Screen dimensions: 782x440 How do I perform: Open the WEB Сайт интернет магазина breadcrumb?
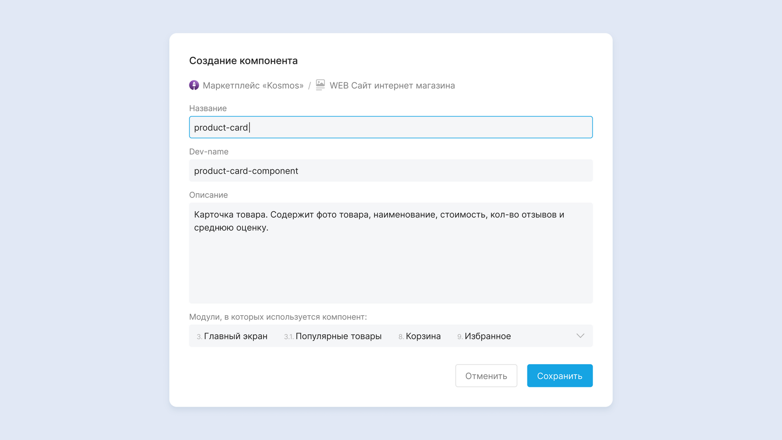click(392, 86)
